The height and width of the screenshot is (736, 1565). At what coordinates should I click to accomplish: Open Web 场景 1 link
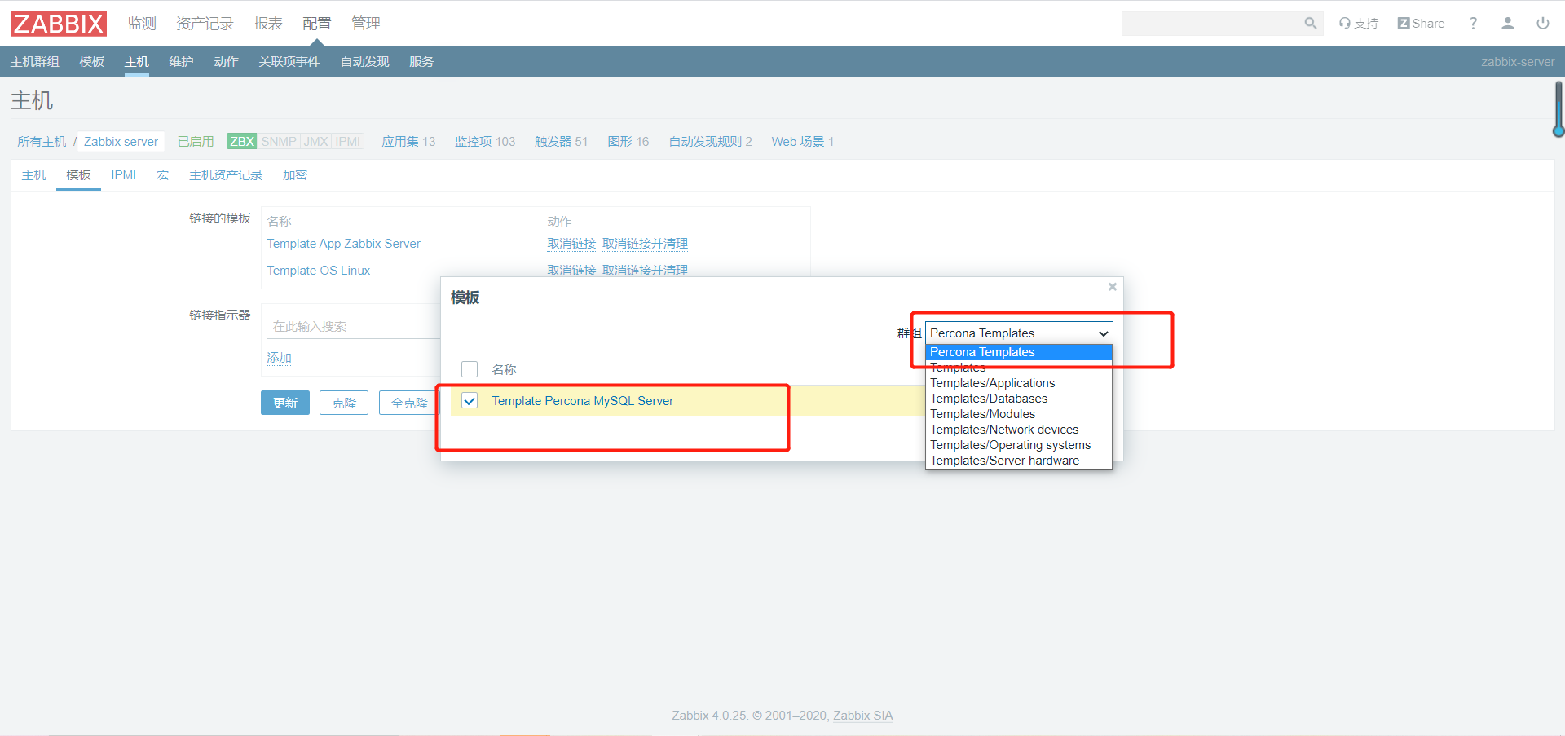pos(802,142)
